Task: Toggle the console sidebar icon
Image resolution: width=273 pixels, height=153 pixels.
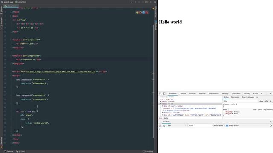Action: [x=160, y=126]
